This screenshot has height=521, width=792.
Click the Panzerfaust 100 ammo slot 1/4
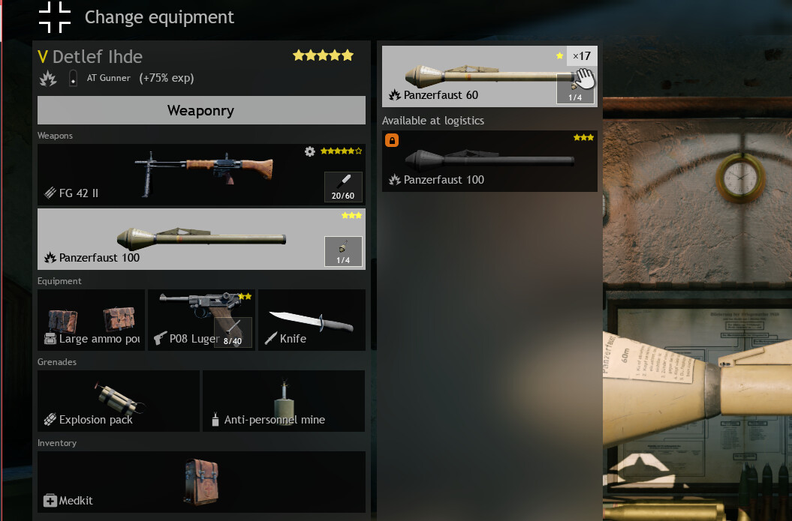coord(343,251)
